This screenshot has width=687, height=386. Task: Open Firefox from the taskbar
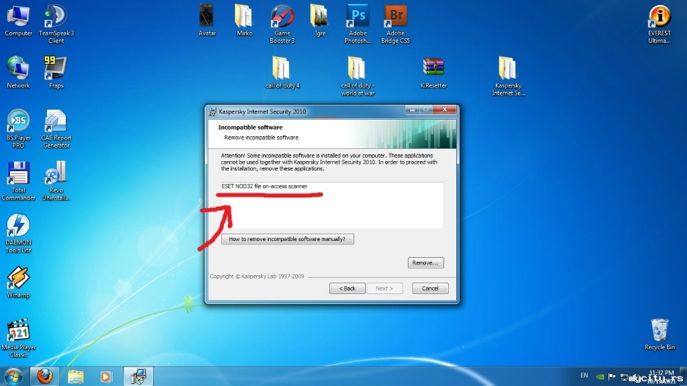click(x=44, y=377)
